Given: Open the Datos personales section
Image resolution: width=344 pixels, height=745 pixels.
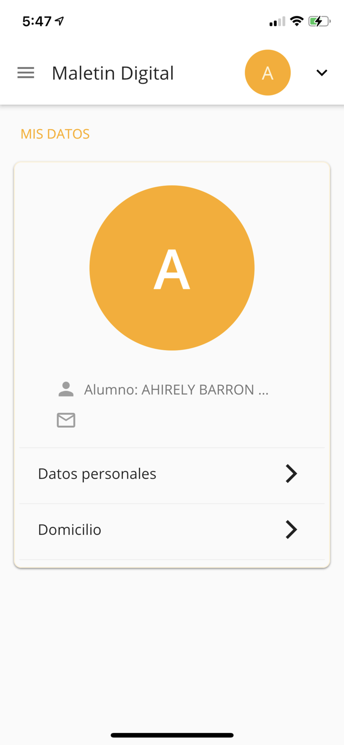Looking at the screenshot, I should tap(97, 474).
